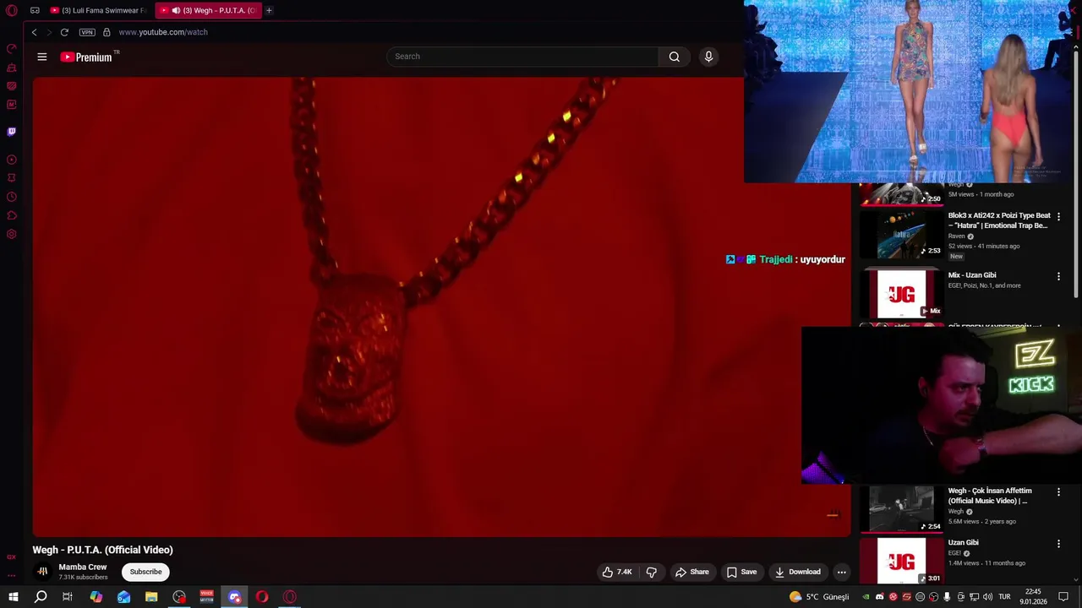Open the Mamba Crew channel name

(x=83, y=567)
